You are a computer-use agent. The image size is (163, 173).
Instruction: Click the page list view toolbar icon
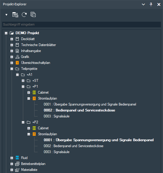(15, 15)
